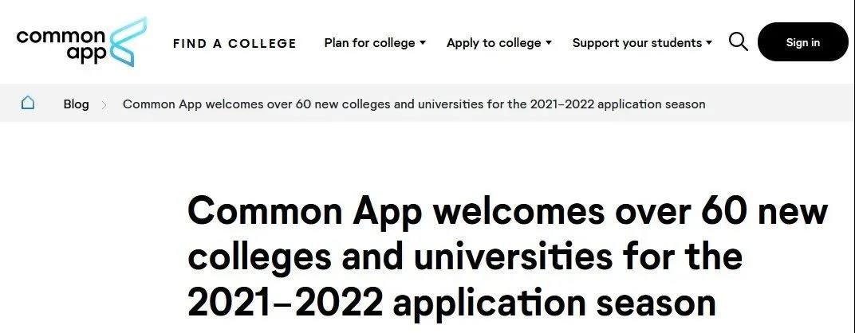855x333 pixels.
Task: Click the breadcrumb's current article title
Action: pyautogui.click(x=414, y=104)
